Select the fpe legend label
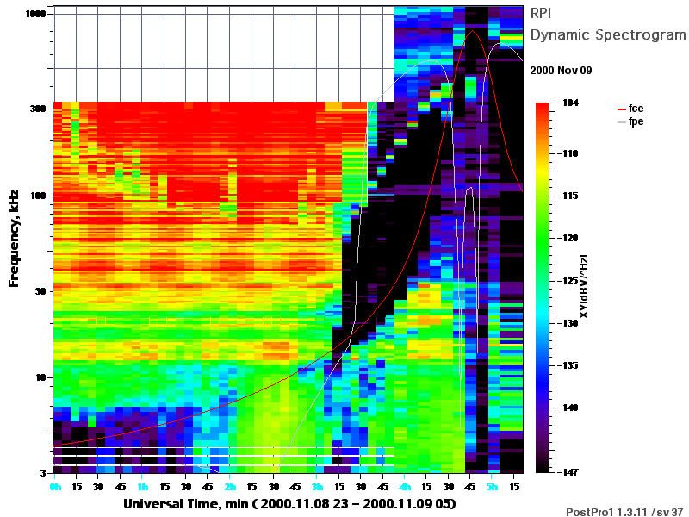Image resolution: width=689 pixels, height=517 pixels. (636, 121)
